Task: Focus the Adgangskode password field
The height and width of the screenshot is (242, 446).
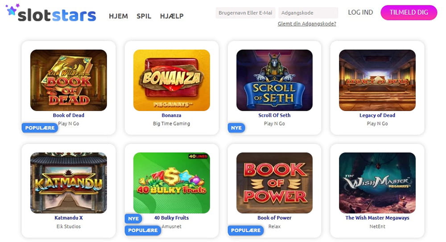Action: (308, 13)
